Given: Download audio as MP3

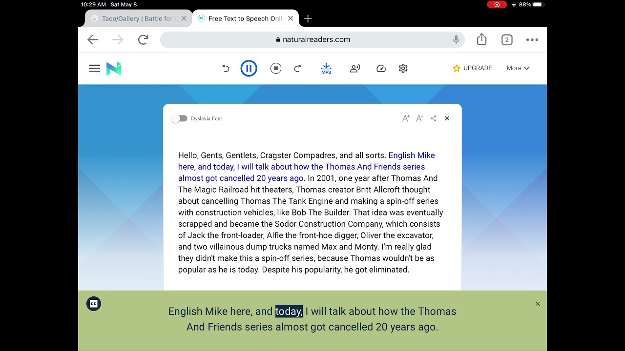Looking at the screenshot, I should coord(326,68).
